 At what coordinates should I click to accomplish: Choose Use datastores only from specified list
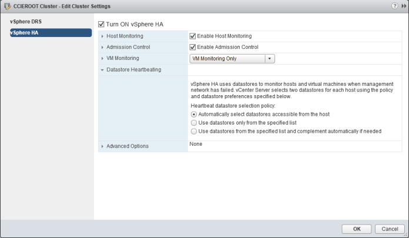[x=195, y=122]
